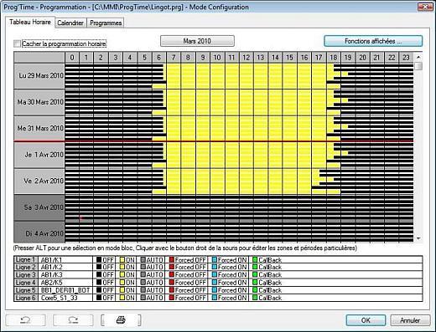436x332 pixels.
Task: Click green CallBack swatch in Ligne 6 row
Action: pos(255,298)
